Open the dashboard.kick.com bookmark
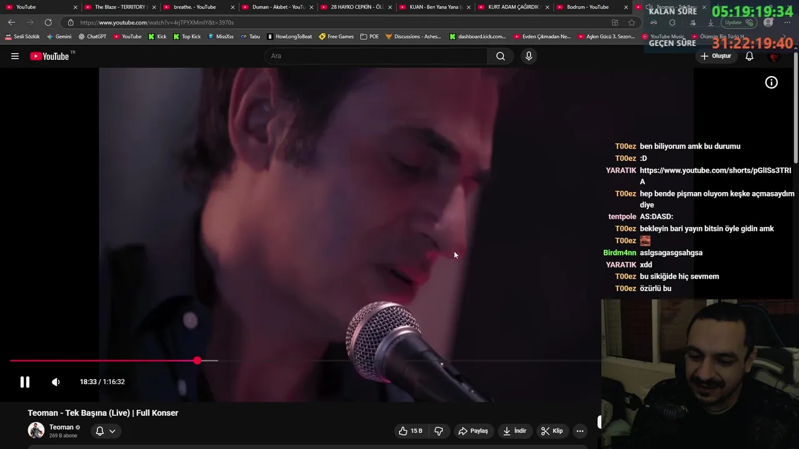Screen dimensions: 799x449 478,37
